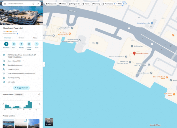
Task: Switch to the Reviews tab
Action: click(x=21, y=38)
